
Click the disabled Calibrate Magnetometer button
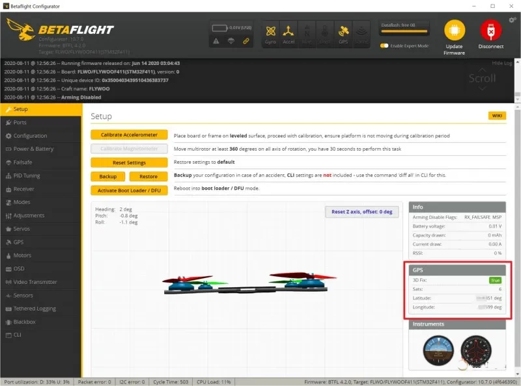[x=129, y=149]
